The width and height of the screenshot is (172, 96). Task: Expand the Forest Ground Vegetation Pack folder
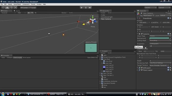pos(100,57)
